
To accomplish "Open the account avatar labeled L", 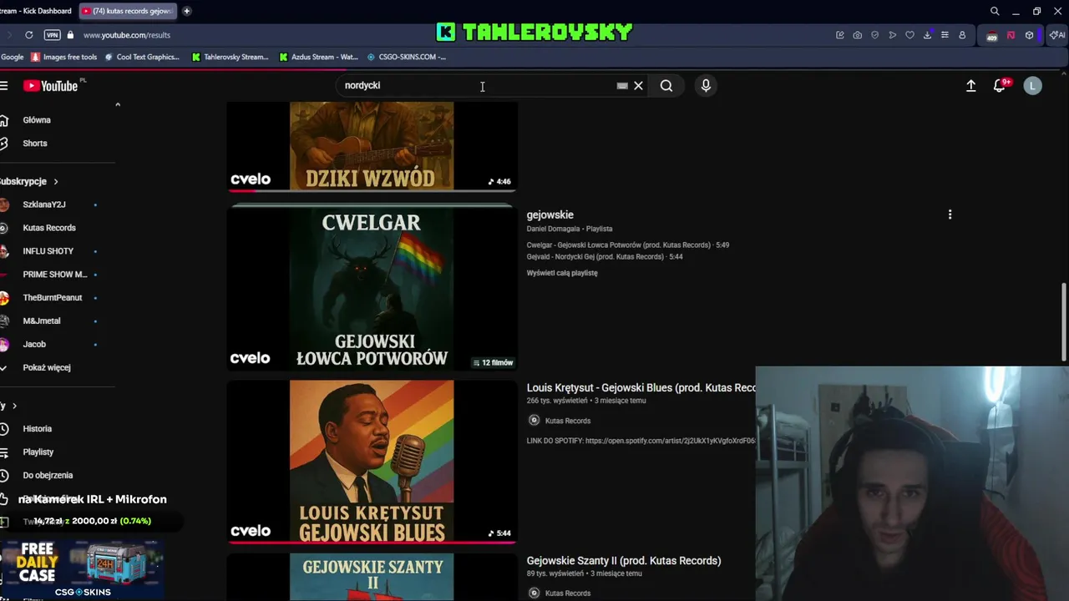I will point(1033,85).
